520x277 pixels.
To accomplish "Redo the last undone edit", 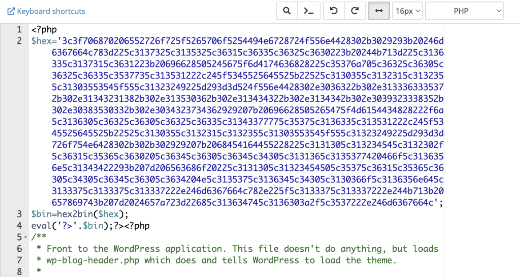I will (x=355, y=11).
